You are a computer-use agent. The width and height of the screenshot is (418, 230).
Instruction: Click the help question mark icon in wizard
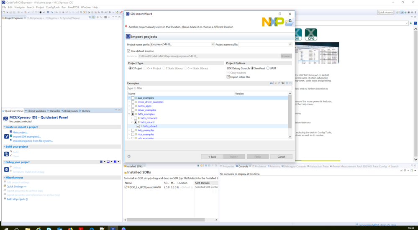coord(129,156)
